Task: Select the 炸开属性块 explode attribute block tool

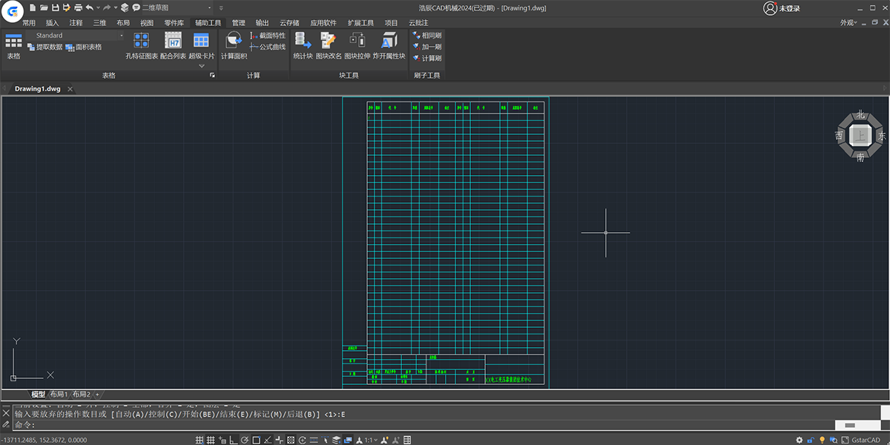Action: point(389,41)
